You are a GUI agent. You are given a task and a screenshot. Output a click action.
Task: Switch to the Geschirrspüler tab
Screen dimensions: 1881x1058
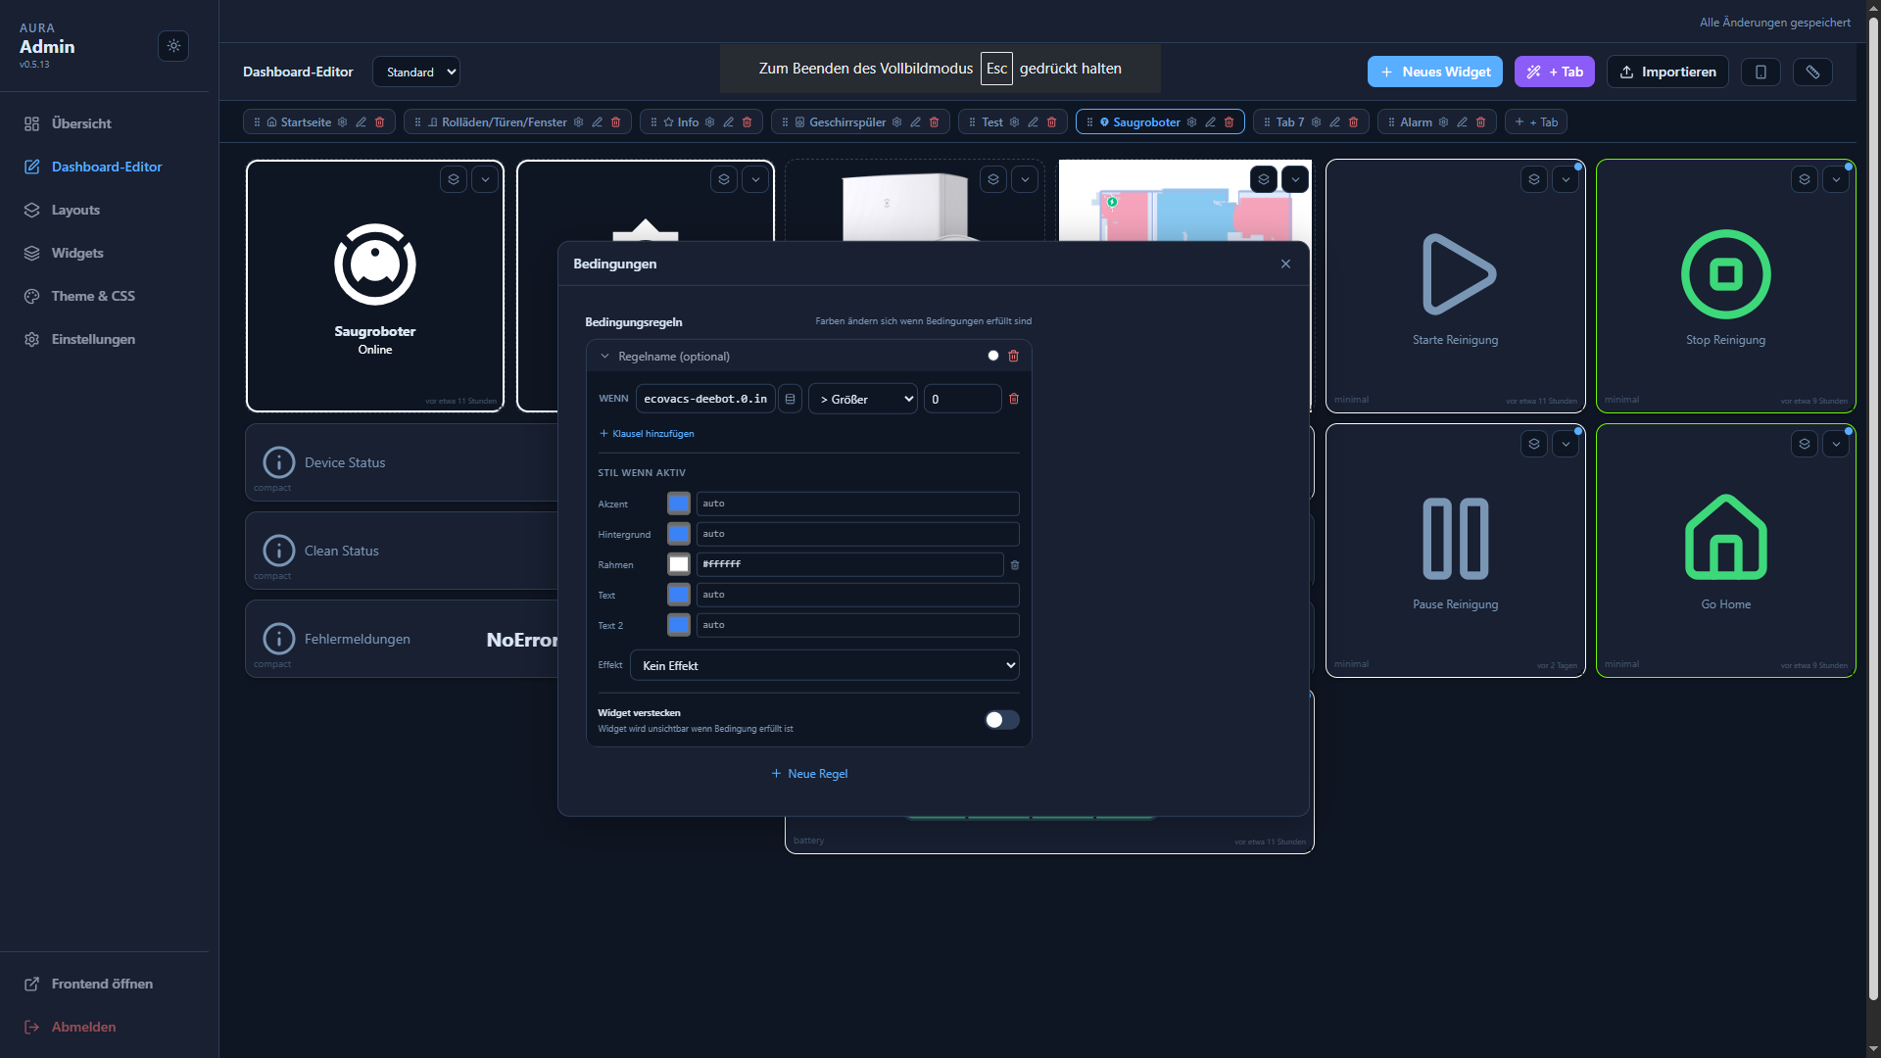click(x=850, y=121)
